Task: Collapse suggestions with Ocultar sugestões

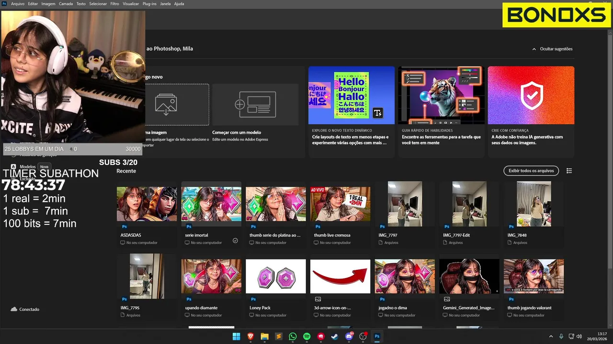Action: pyautogui.click(x=552, y=49)
